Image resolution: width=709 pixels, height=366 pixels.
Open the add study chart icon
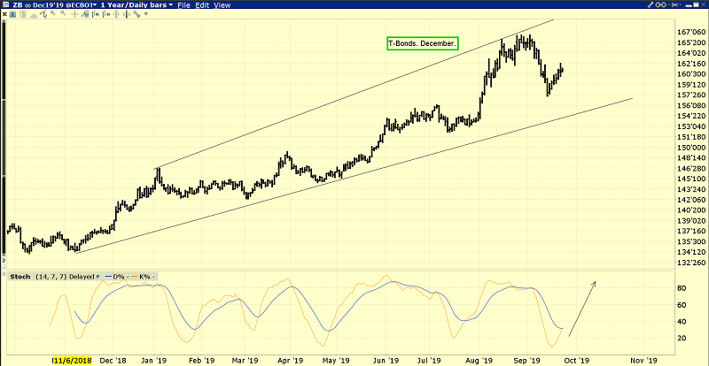tap(85, 14)
